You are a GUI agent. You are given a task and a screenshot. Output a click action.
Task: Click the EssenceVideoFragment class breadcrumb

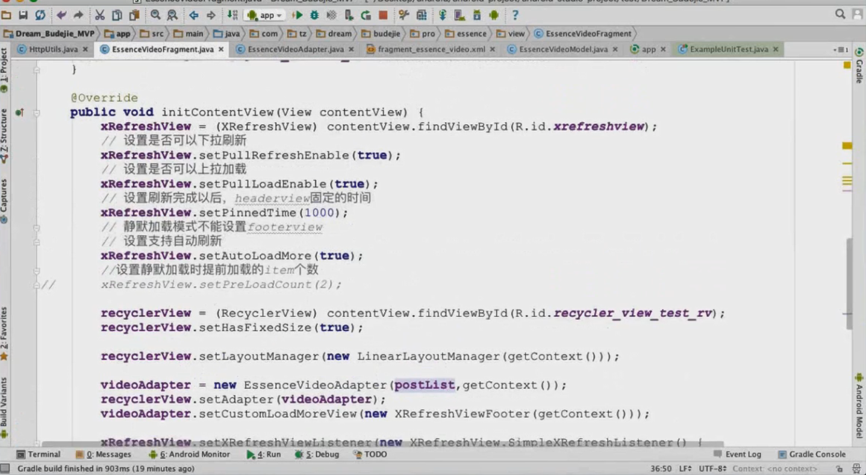[583, 34]
